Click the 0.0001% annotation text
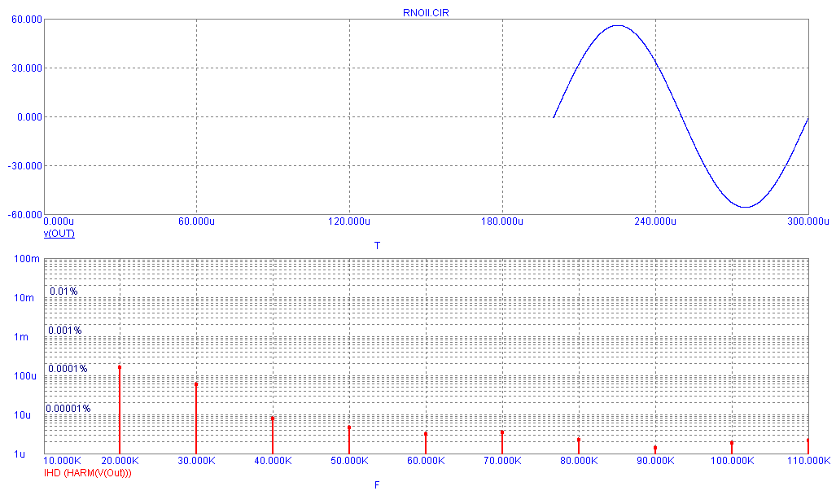This screenshot has width=836, height=504. coord(68,369)
